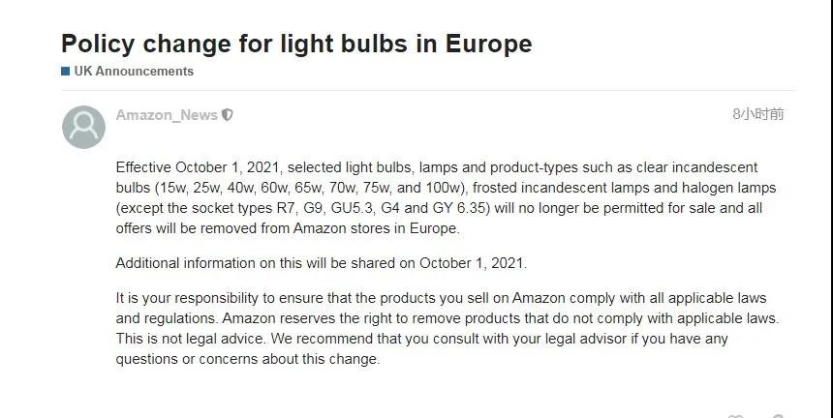Click the text questions or concerns about this change

248,359
